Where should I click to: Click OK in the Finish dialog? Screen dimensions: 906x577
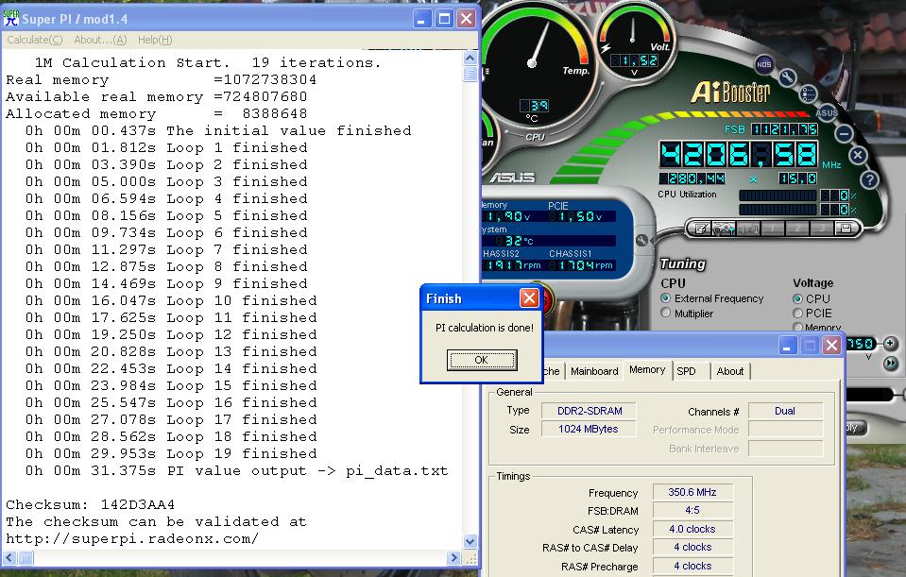(x=481, y=360)
